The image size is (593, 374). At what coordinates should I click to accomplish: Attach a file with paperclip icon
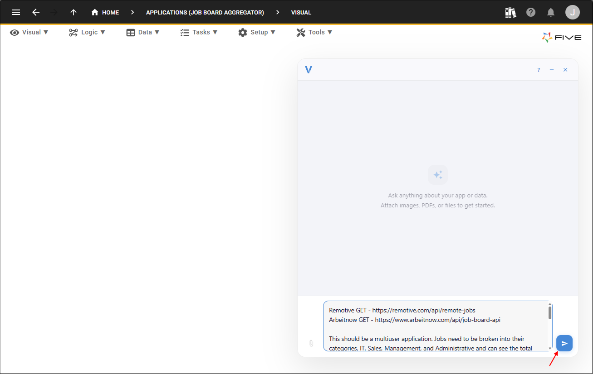[311, 343]
